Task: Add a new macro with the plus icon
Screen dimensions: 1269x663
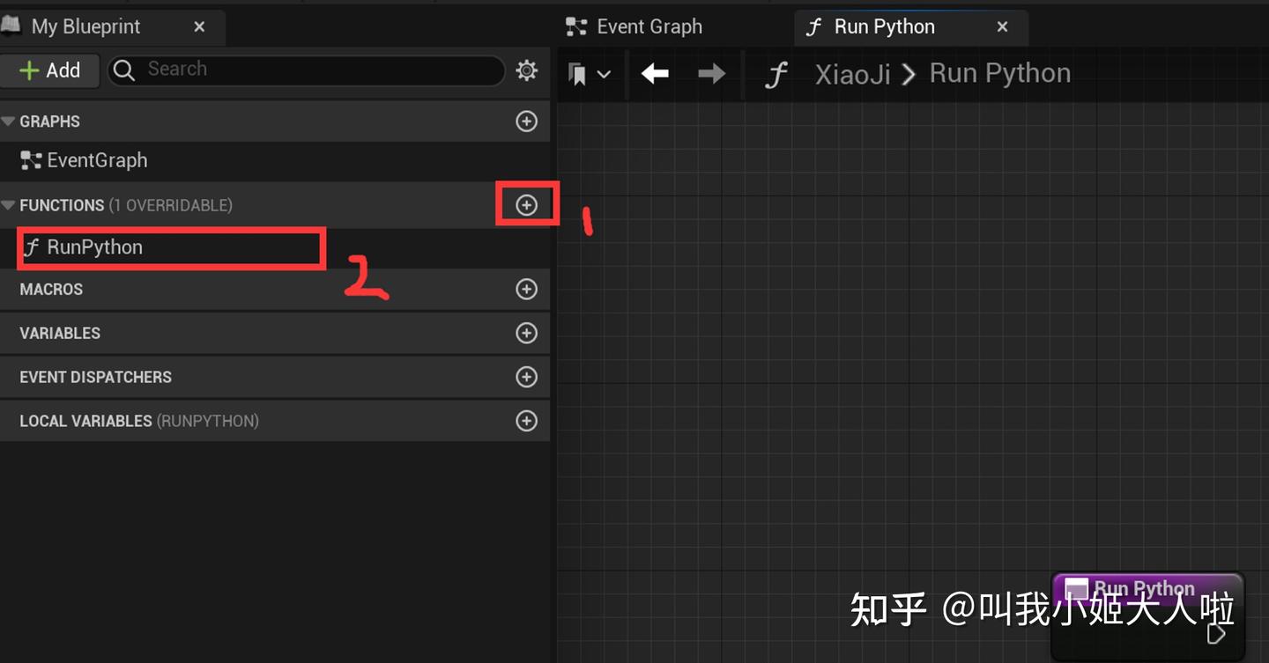Action: click(x=526, y=289)
